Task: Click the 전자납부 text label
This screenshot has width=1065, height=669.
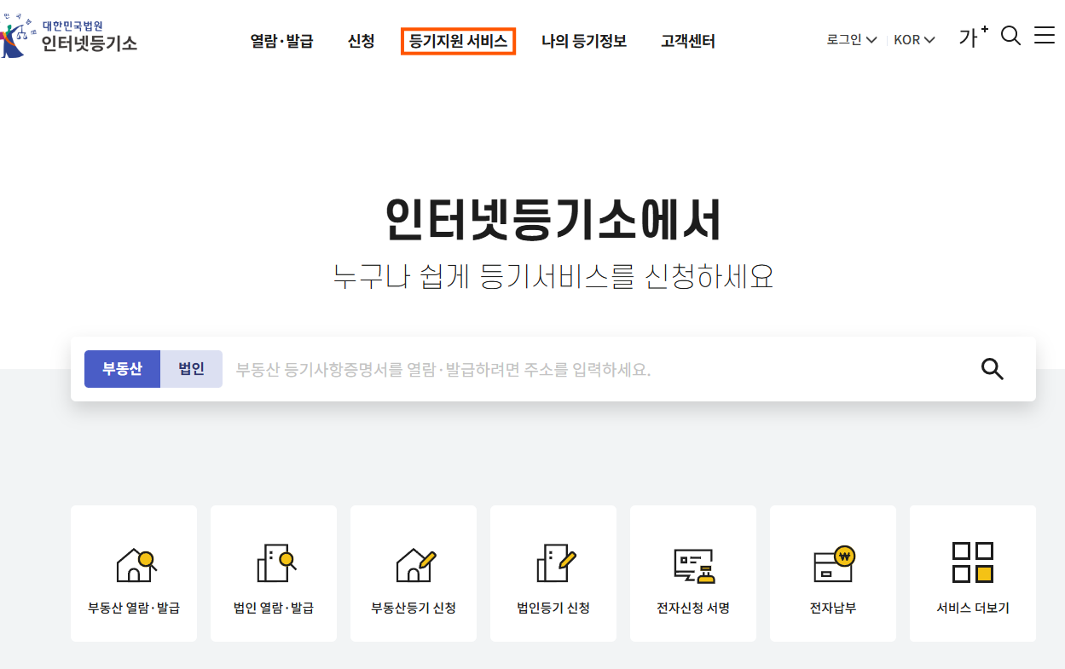Action: (x=833, y=608)
